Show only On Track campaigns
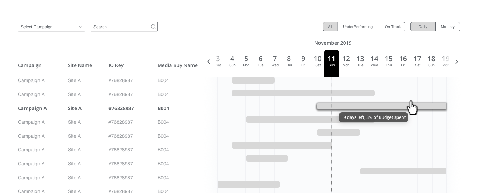The image size is (478, 193). tap(393, 27)
